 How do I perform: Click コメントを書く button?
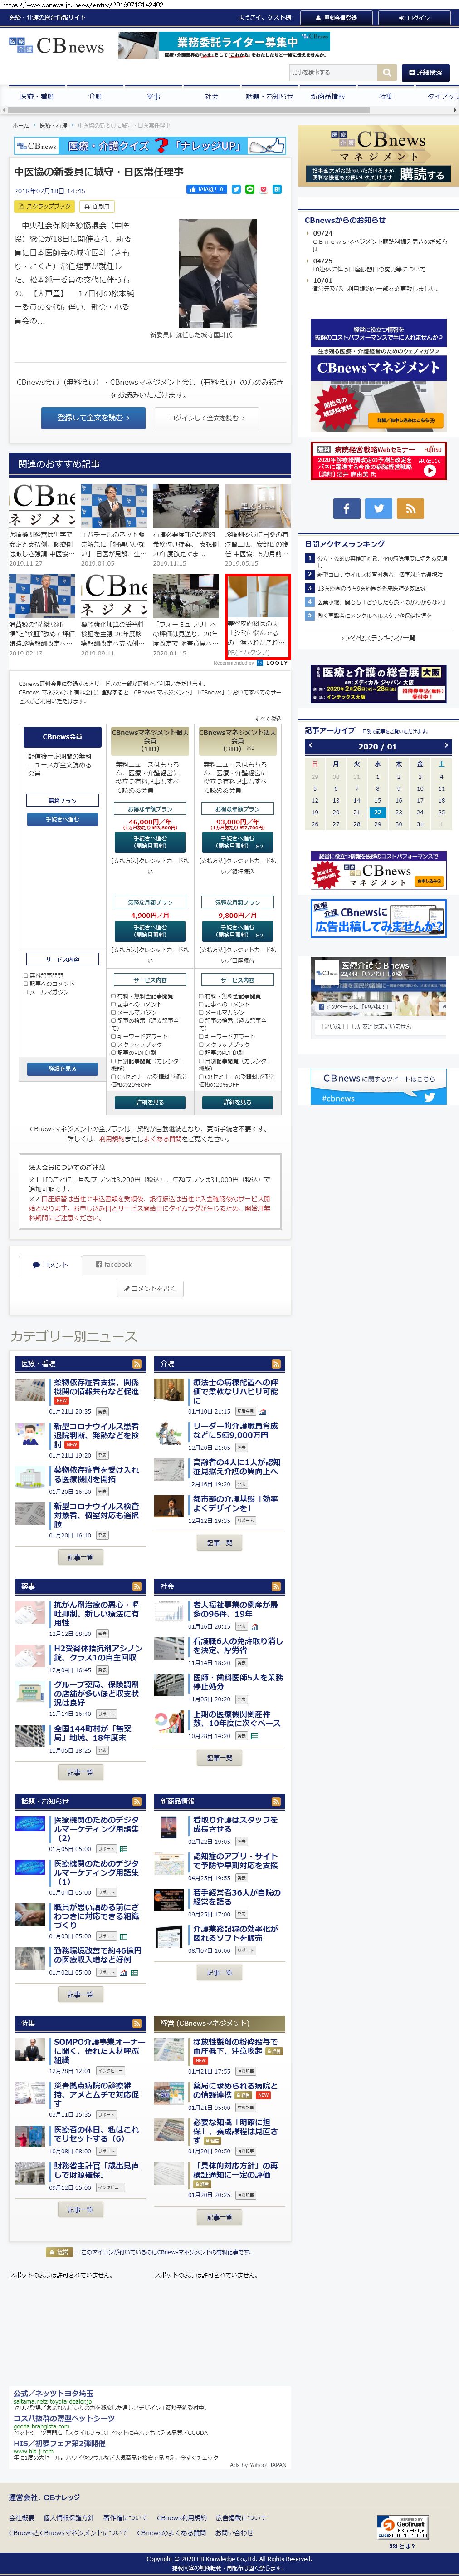(x=150, y=1289)
